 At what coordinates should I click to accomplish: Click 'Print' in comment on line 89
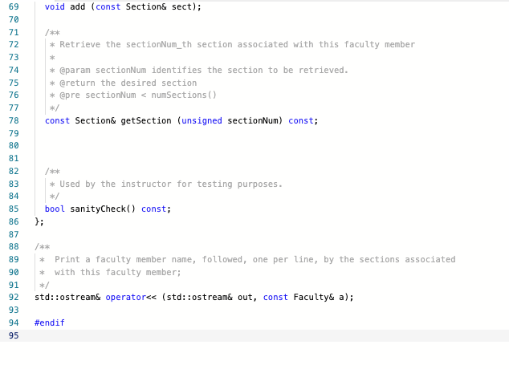pyautogui.click(x=67, y=260)
